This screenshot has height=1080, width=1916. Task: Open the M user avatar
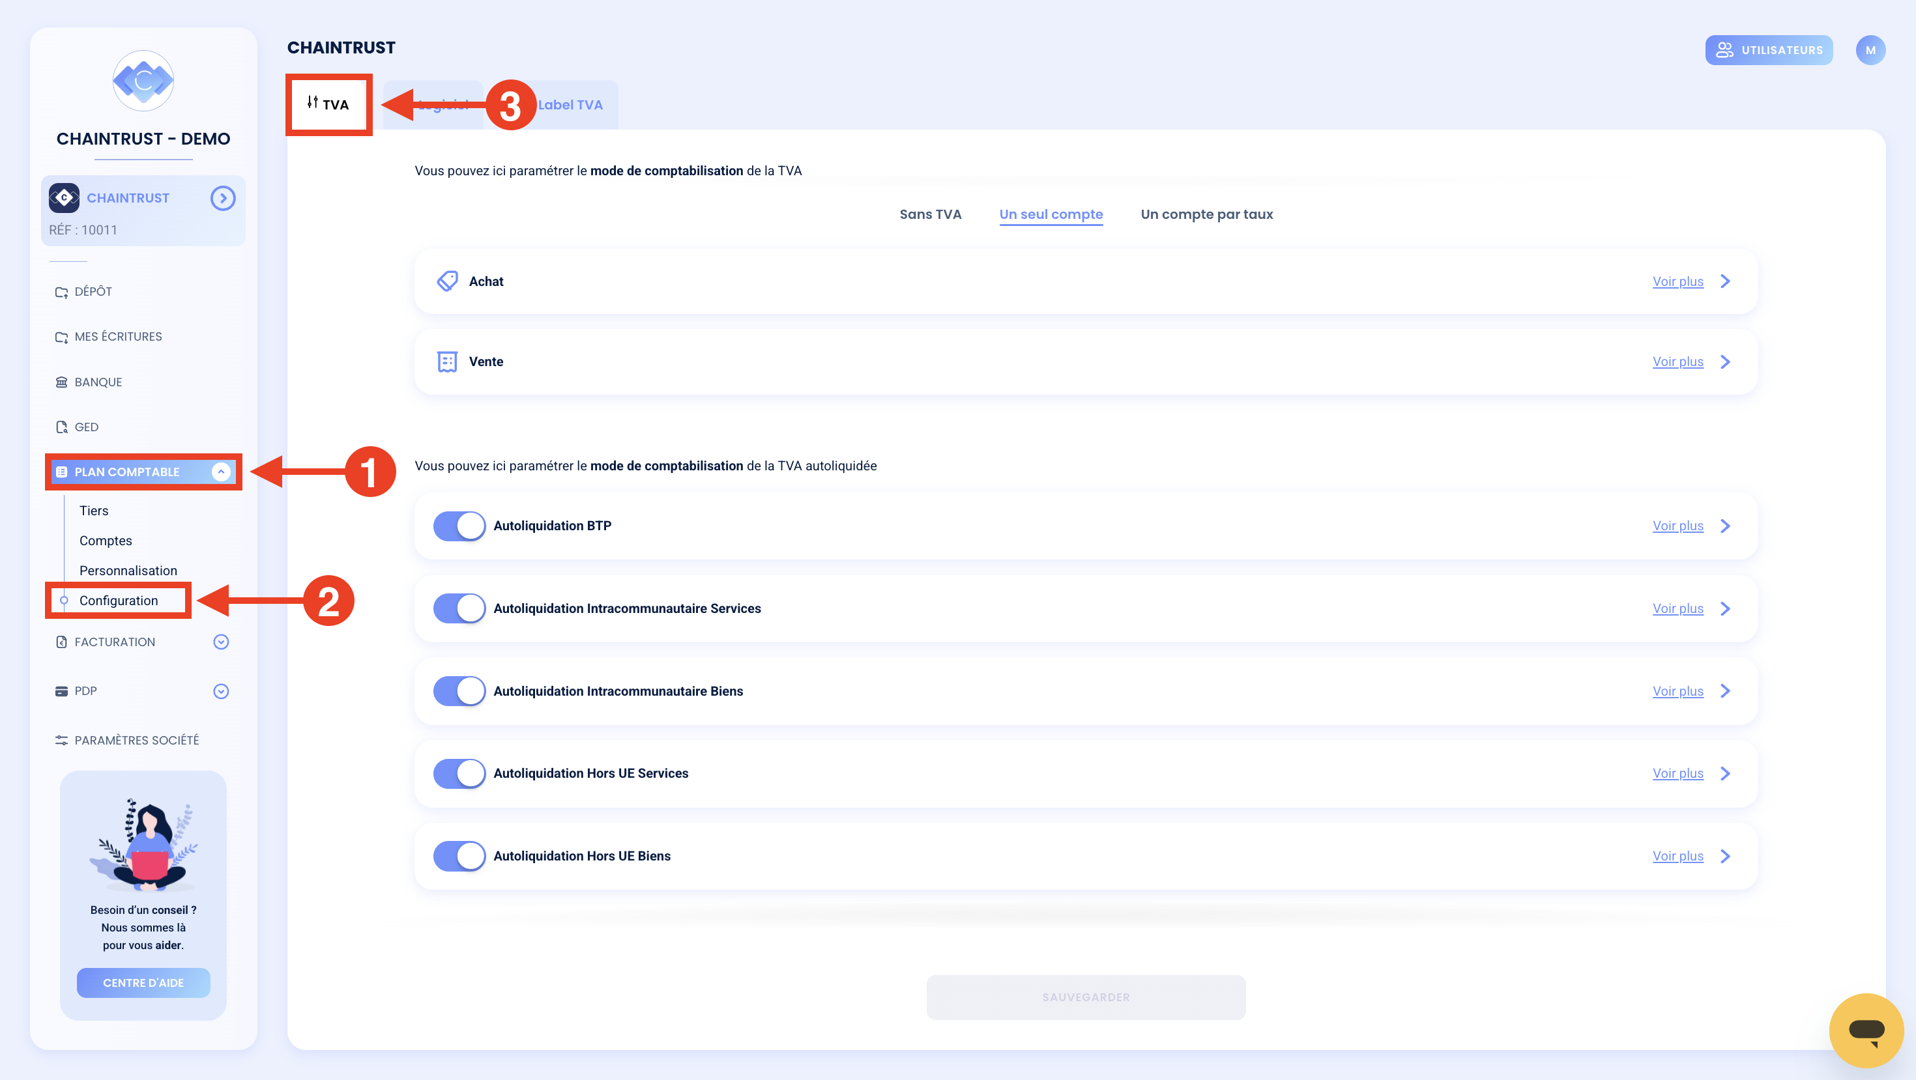coord(1870,50)
